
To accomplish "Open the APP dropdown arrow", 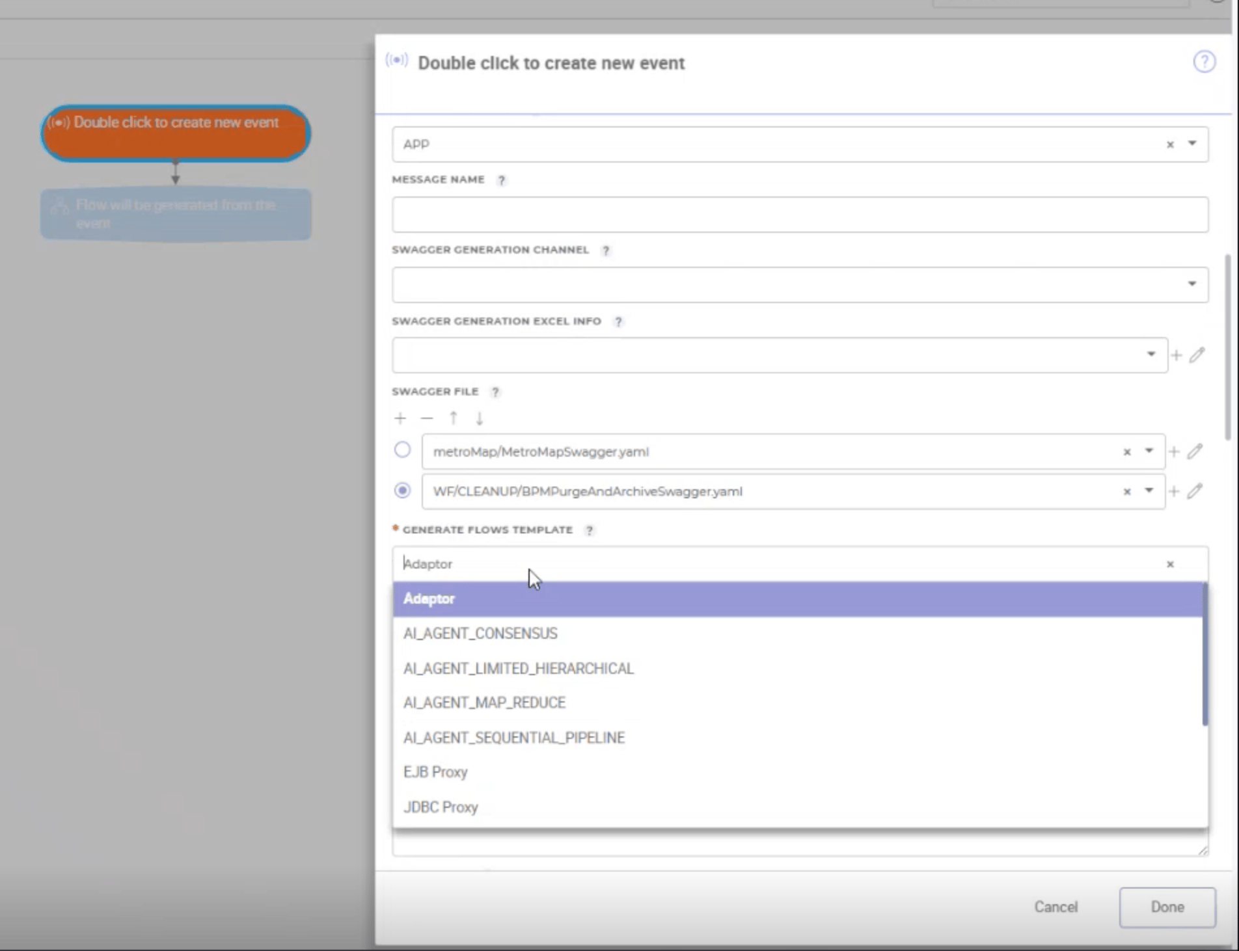I will coord(1192,144).
